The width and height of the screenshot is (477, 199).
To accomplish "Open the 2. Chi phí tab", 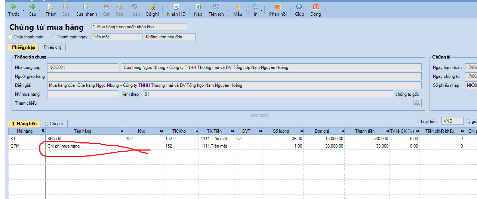I will [54, 124].
